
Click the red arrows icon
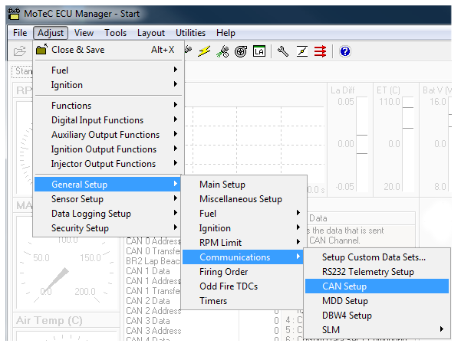pyautogui.click(x=320, y=51)
